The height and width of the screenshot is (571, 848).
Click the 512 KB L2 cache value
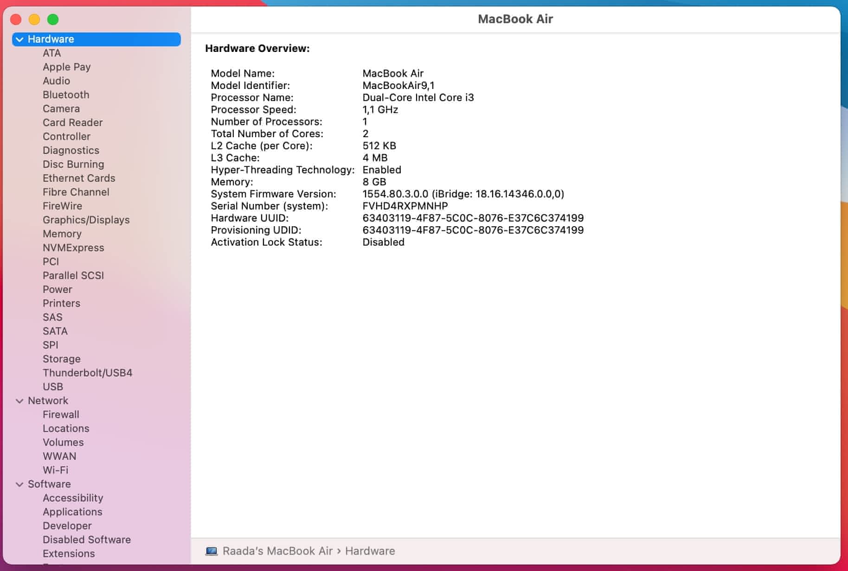pyautogui.click(x=379, y=146)
